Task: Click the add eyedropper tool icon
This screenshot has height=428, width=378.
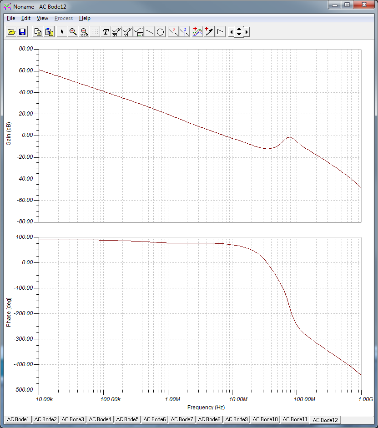Action: pos(209,32)
